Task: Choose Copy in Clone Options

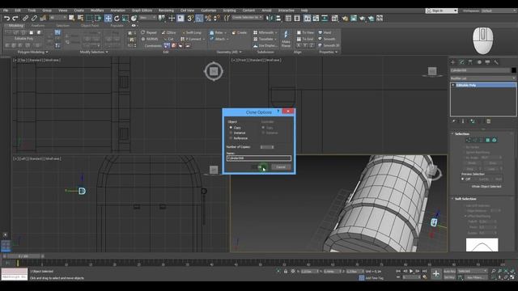Action: tap(235, 128)
